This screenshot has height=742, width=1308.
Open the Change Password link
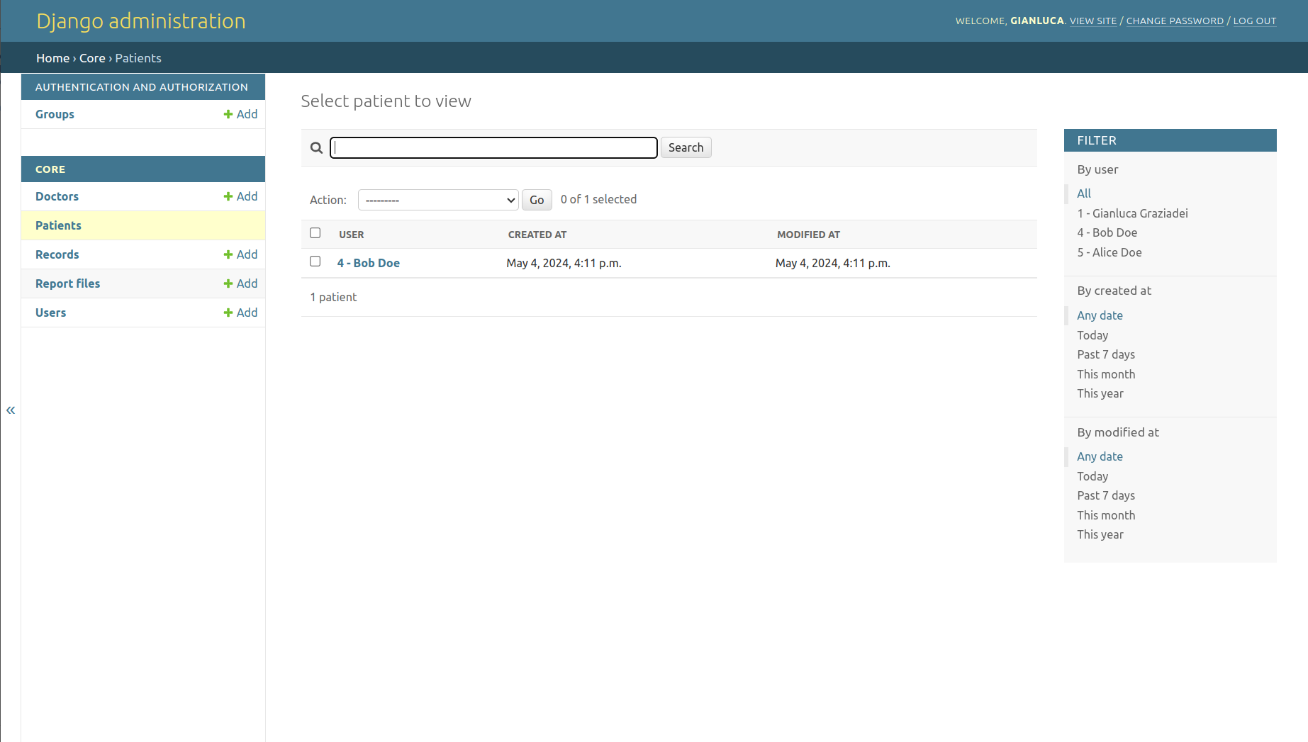[1175, 21]
